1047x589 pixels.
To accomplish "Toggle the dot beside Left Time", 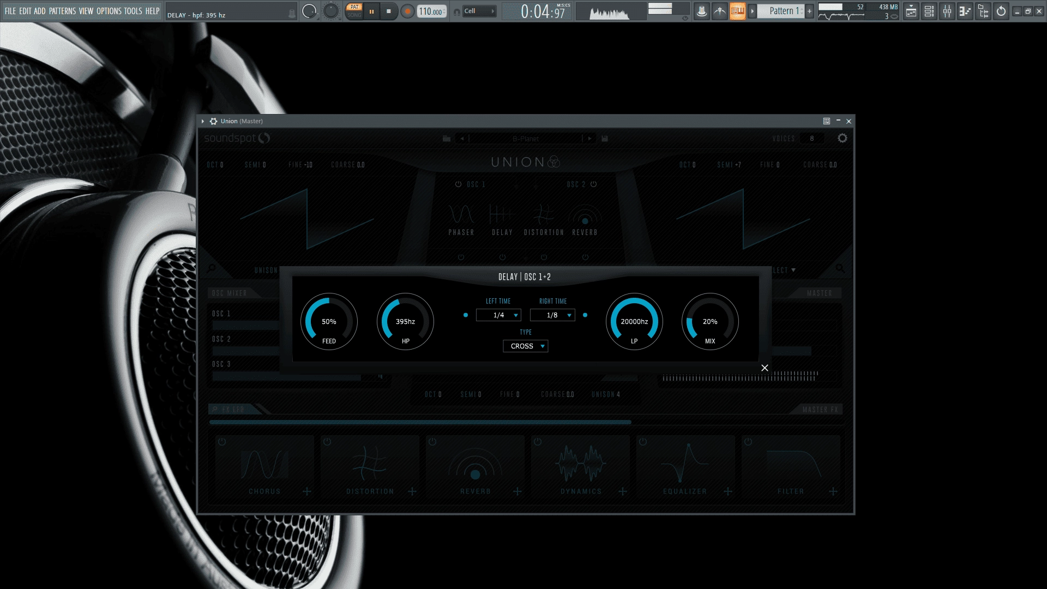I will coord(465,315).
